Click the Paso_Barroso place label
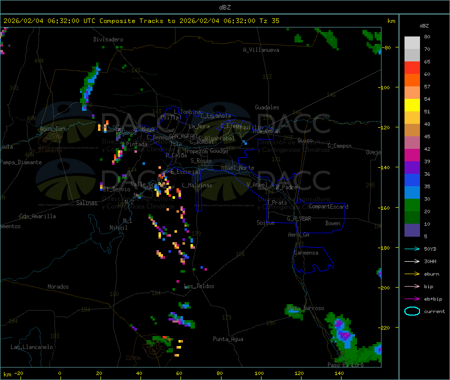450x380 pixels. [x=306, y=308]
